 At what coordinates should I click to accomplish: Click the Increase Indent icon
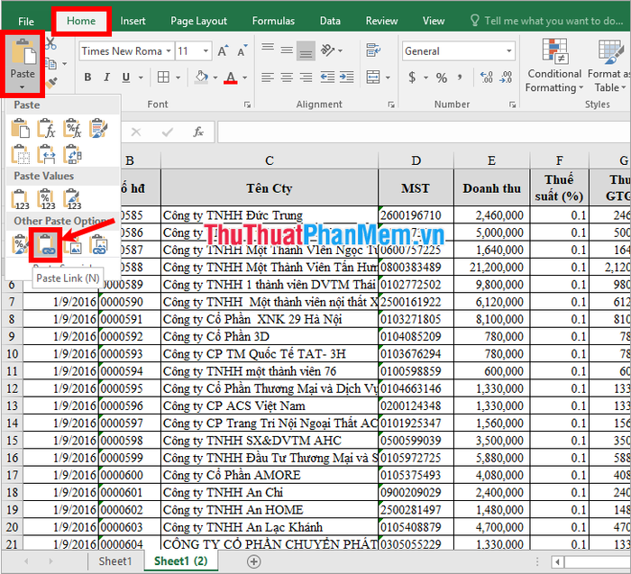[x=346, y=77]
